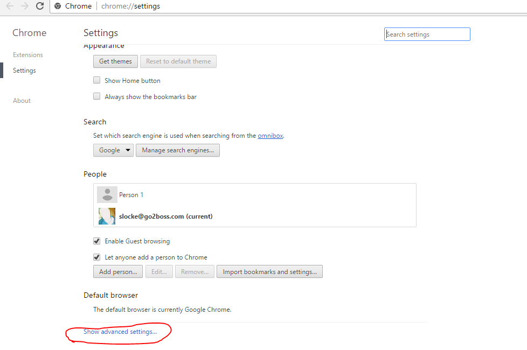Select slocke@go2boss.com (current) entry

tap(255, 216)
